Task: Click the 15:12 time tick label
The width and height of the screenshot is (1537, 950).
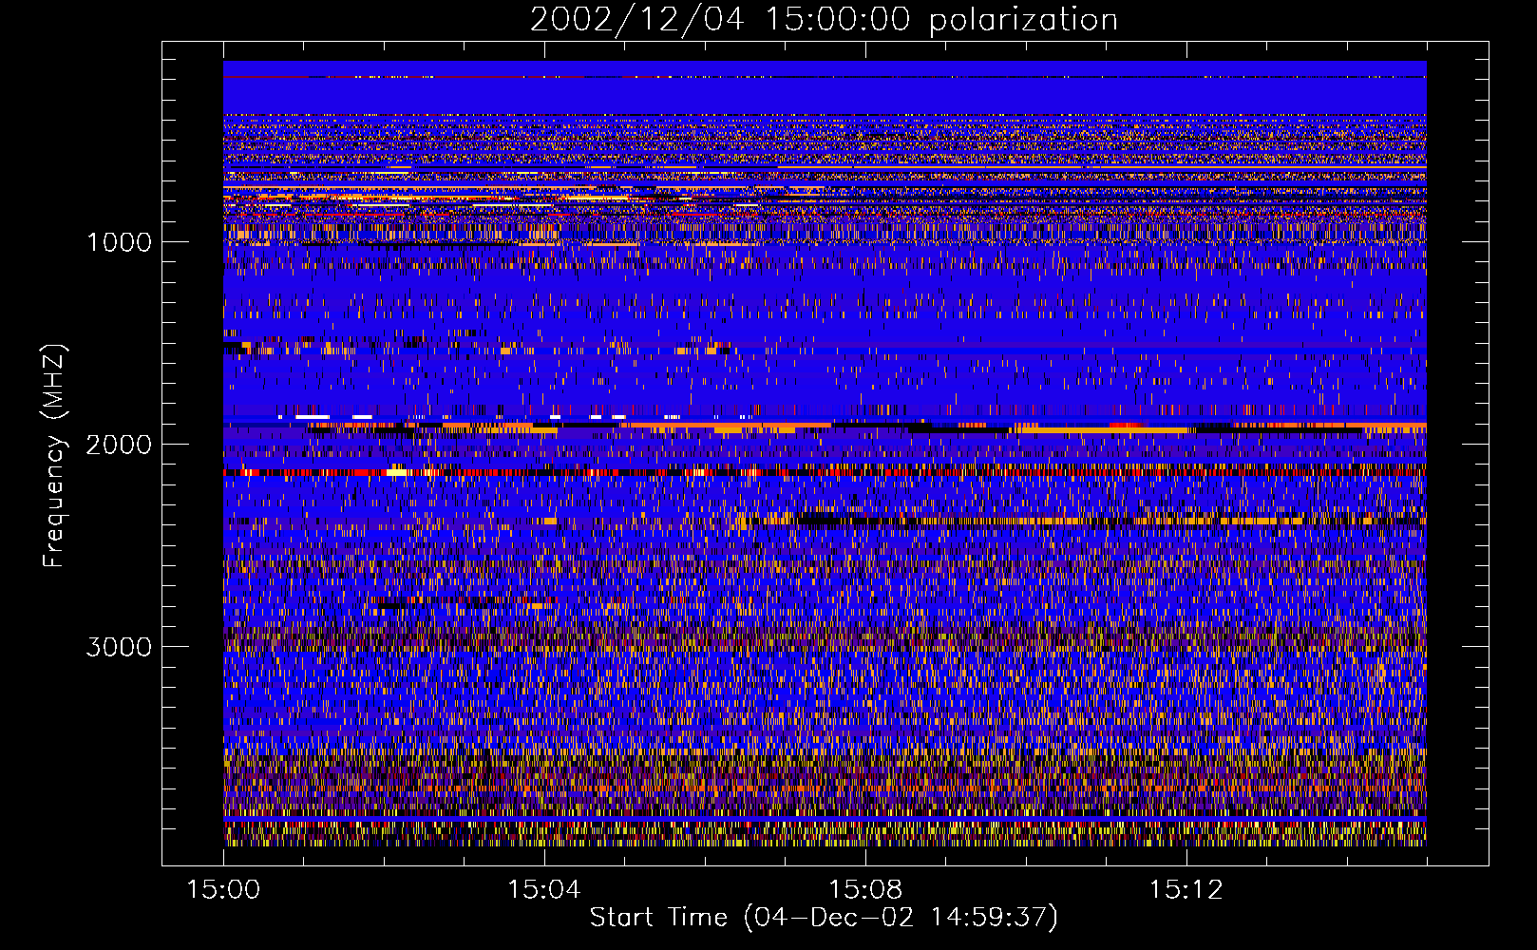Action: tap(1186, 890)
